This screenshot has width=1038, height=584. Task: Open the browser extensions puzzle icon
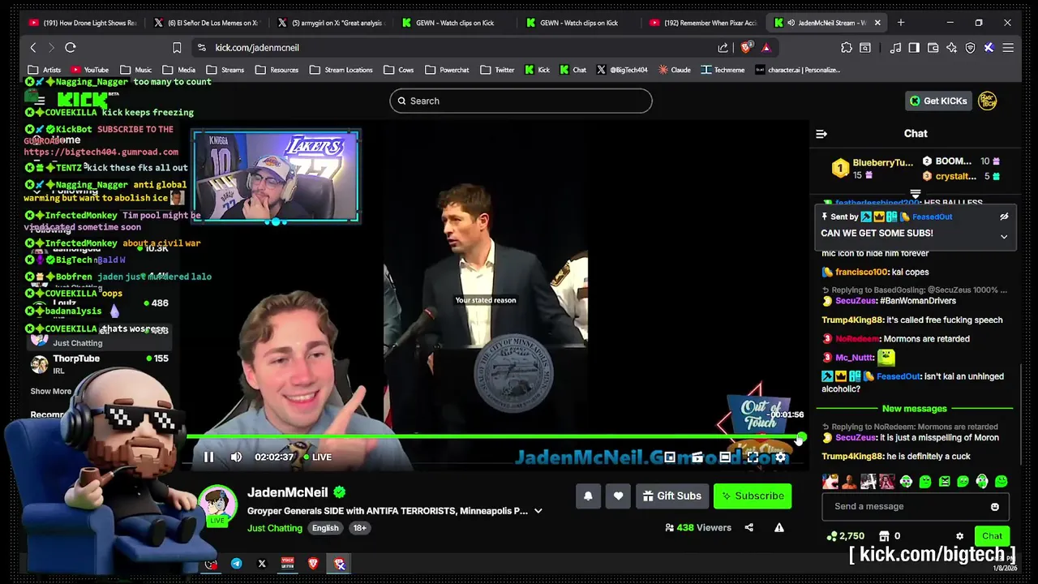[846, 48]
